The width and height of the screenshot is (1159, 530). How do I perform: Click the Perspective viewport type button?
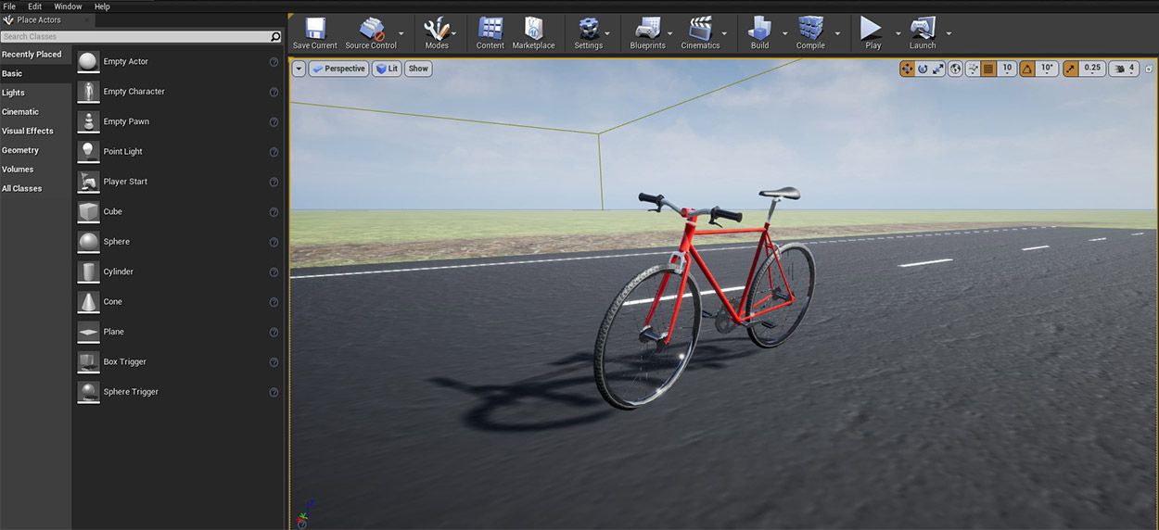point(338,69)
